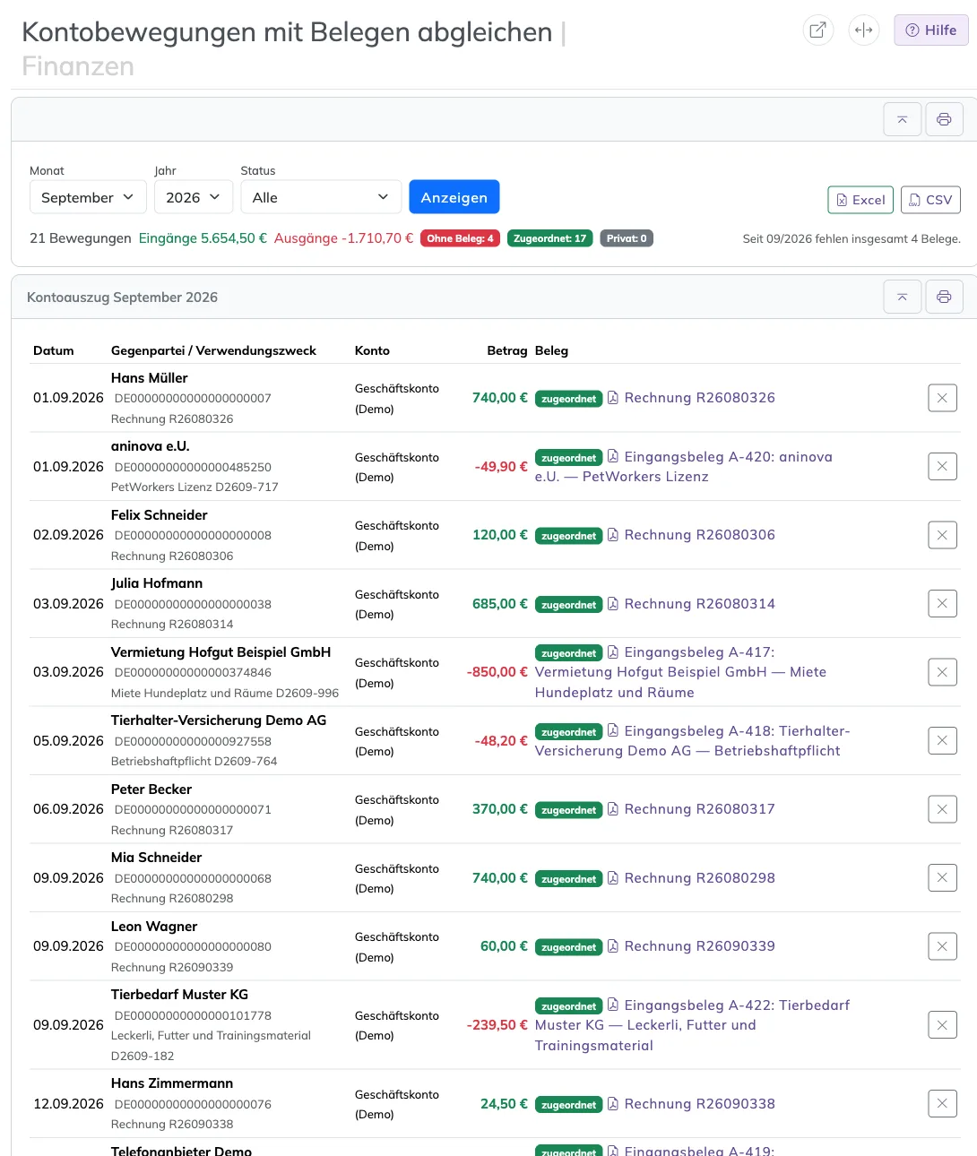Remove receipt from aninova e.U. row
Viewport: 977px width, 1156px height.
(x=942, y=466)
